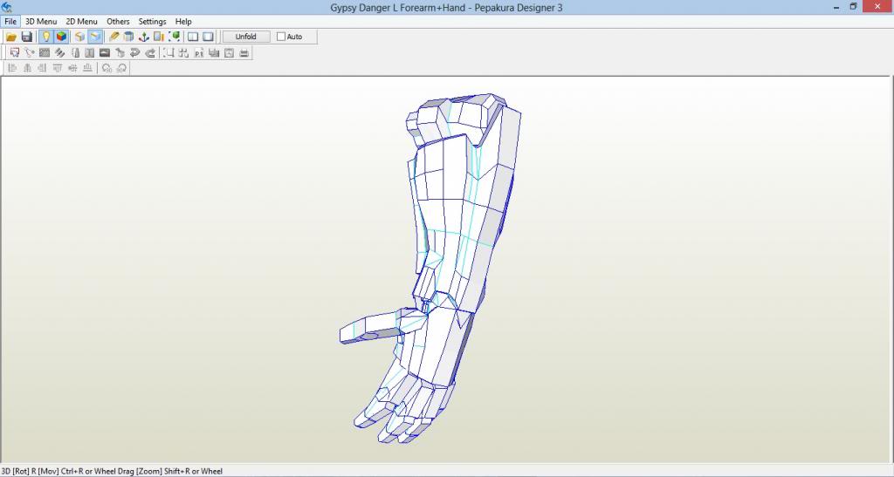The width and height of the screenshot is (894, 477).
Task: Click the printer icon
Action: pos(244,53)
